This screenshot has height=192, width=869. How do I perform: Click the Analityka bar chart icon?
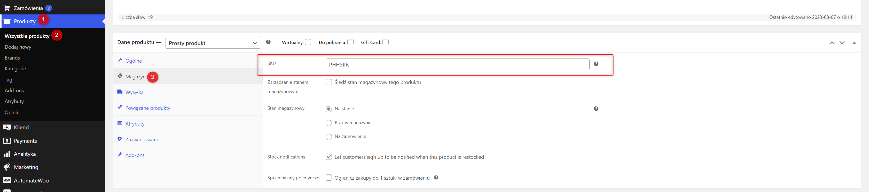[7, 154]
